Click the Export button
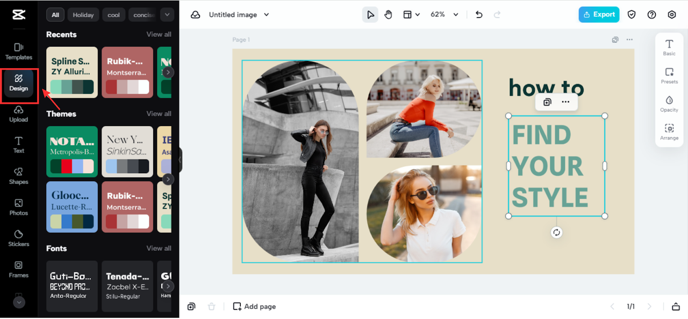Screen dimensions: 688x319 pyautogui.click(x=599, y=14)
